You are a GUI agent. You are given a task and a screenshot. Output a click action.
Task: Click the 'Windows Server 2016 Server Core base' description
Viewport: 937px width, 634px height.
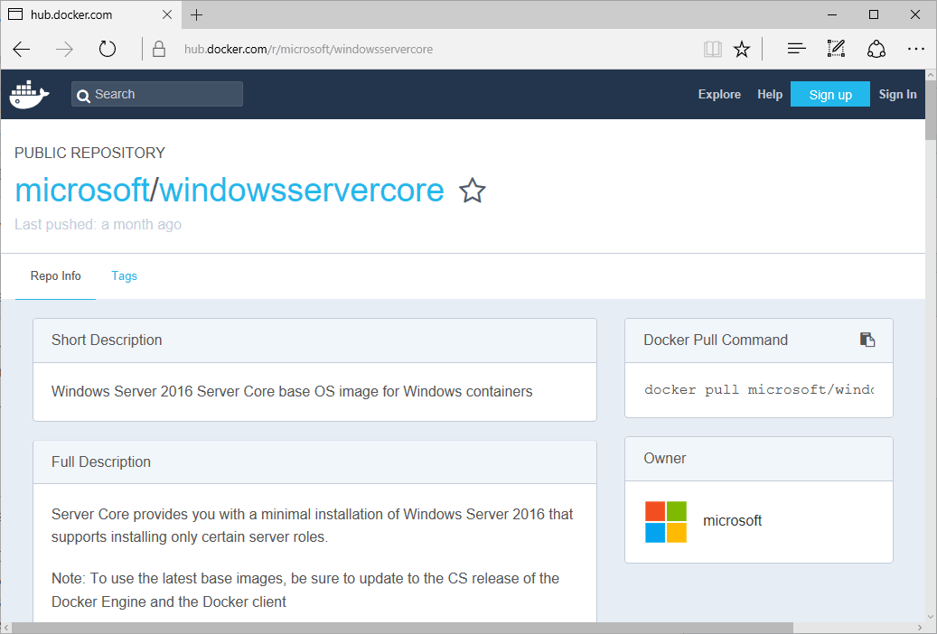[292, 391]
